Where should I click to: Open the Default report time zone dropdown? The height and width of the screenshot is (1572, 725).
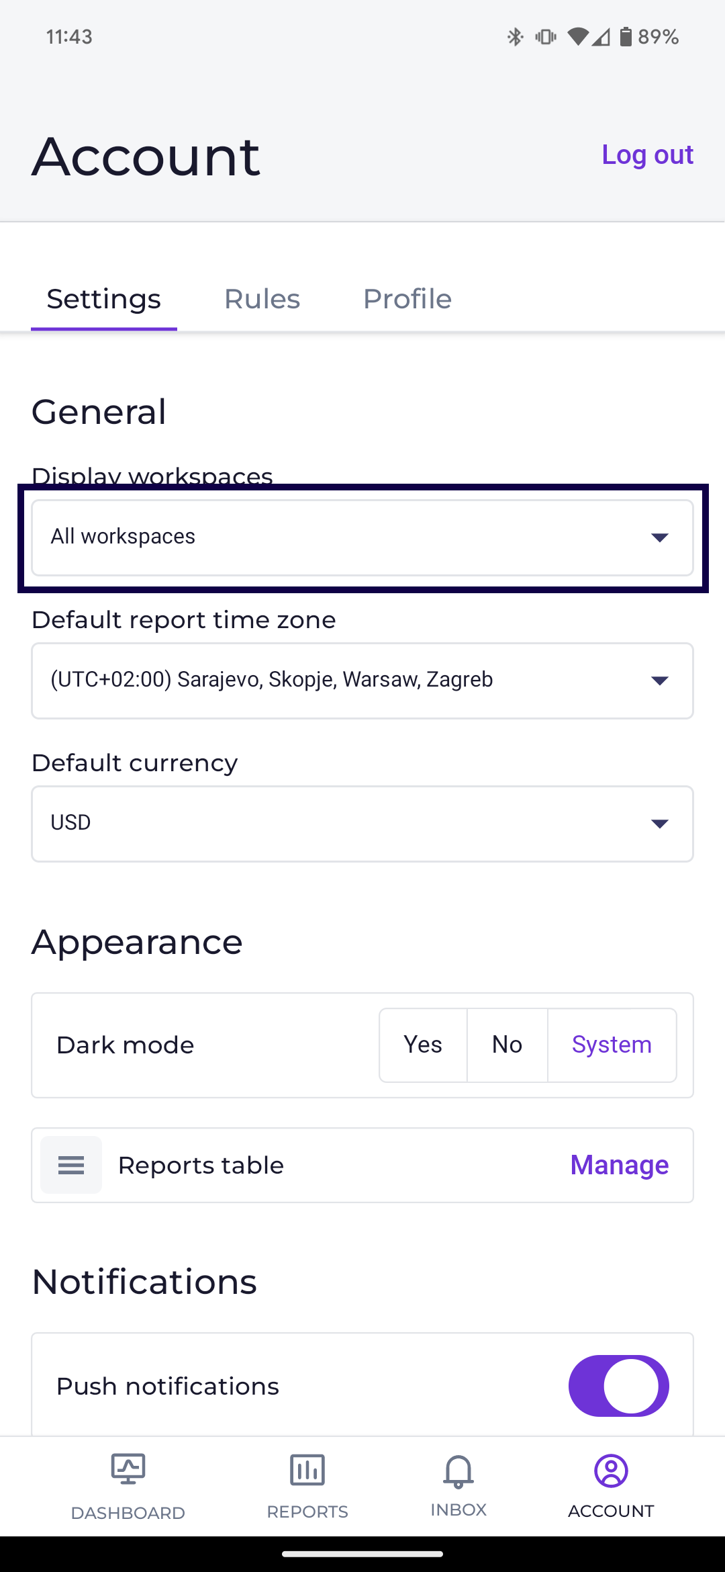click(x=362, y=681)
